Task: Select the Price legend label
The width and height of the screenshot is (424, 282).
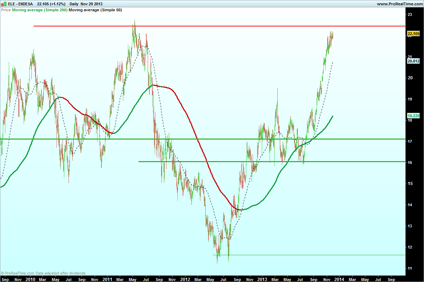Action: [x=6, y=10]
